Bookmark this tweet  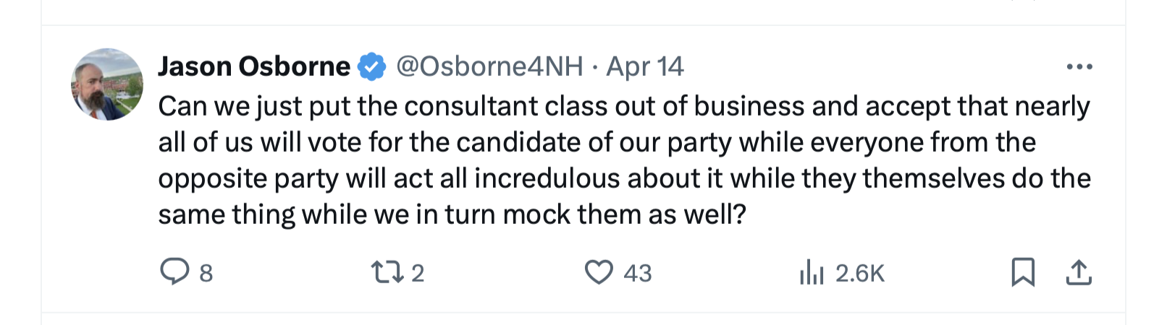pyautogui.click(x=1022, y=272)
